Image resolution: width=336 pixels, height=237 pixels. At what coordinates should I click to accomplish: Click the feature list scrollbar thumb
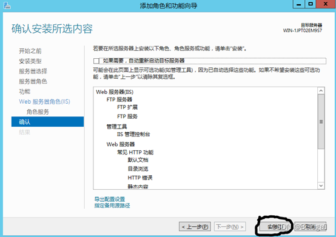coord(321,122)
